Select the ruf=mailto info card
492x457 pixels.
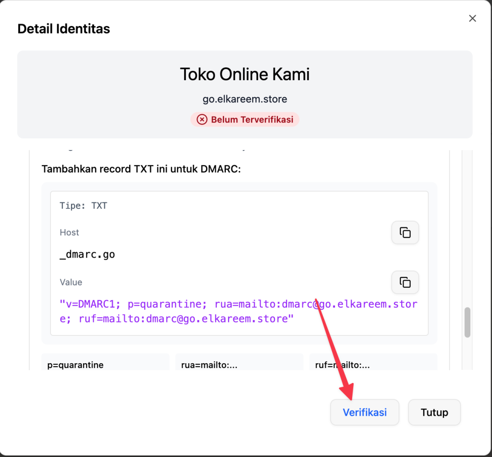point(372,363)
